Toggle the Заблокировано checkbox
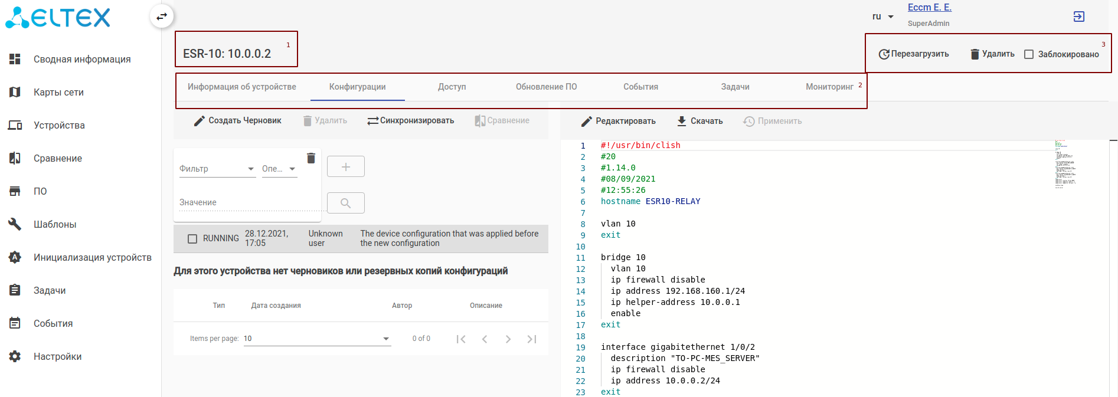The height and width of the screenshot is (397, 1118). click(x=1029, y=54)
